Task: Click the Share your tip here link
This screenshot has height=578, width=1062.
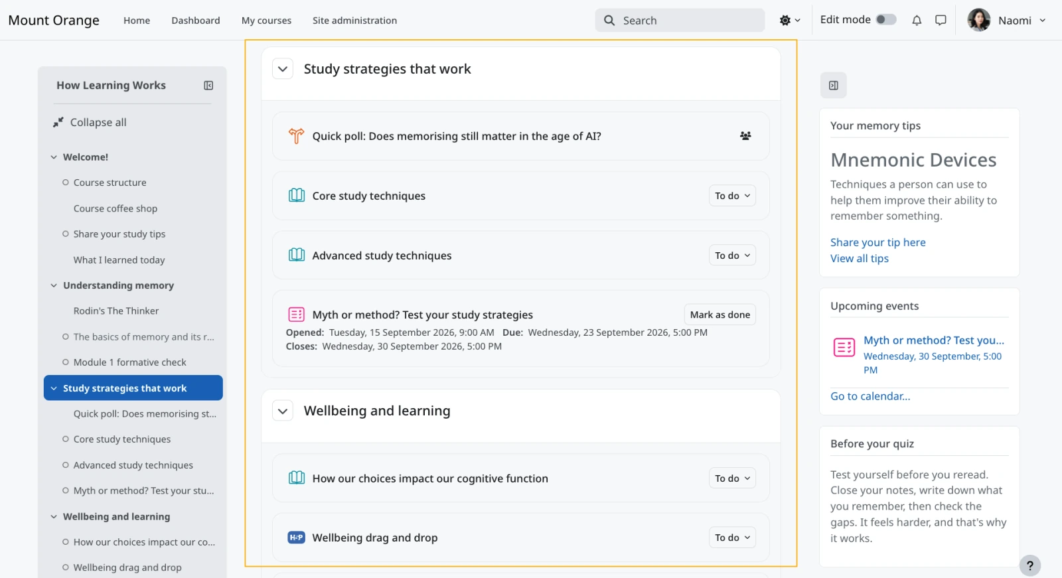Action: click(877, 243)
